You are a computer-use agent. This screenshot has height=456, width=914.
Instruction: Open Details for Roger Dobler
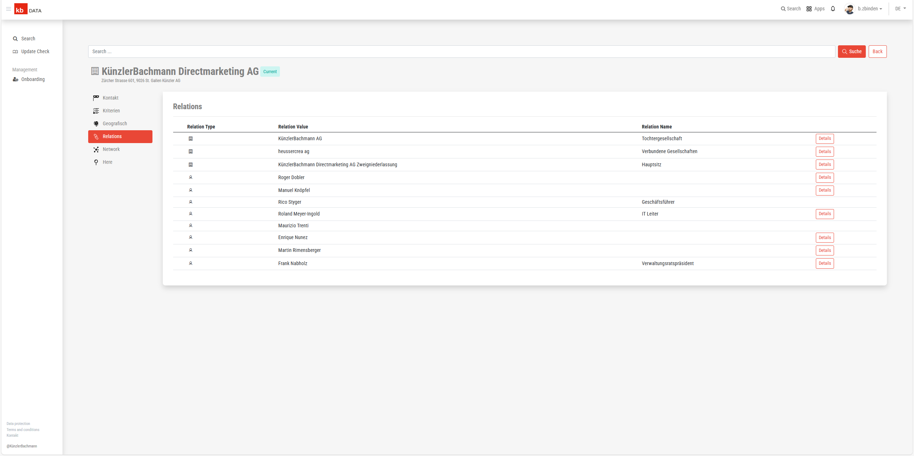click(x=825, y=177)
